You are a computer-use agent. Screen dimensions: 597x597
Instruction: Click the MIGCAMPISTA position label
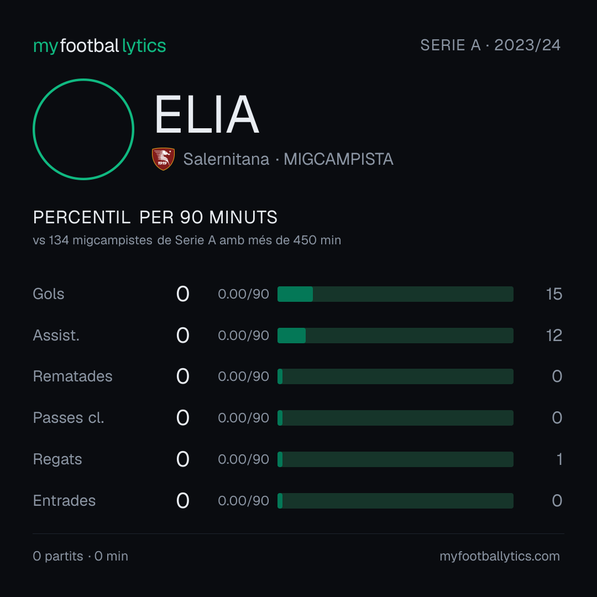(x=338, y=159)
